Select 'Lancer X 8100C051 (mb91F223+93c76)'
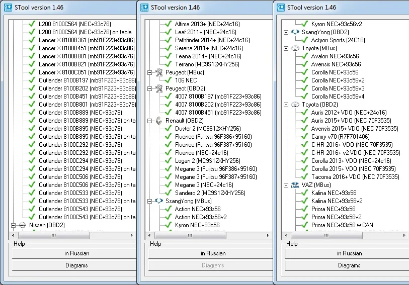409x285 pixels. 87,72
